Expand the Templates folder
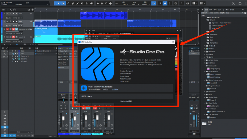Viewport: 247px width, 139px height. (x=206, y=43)
